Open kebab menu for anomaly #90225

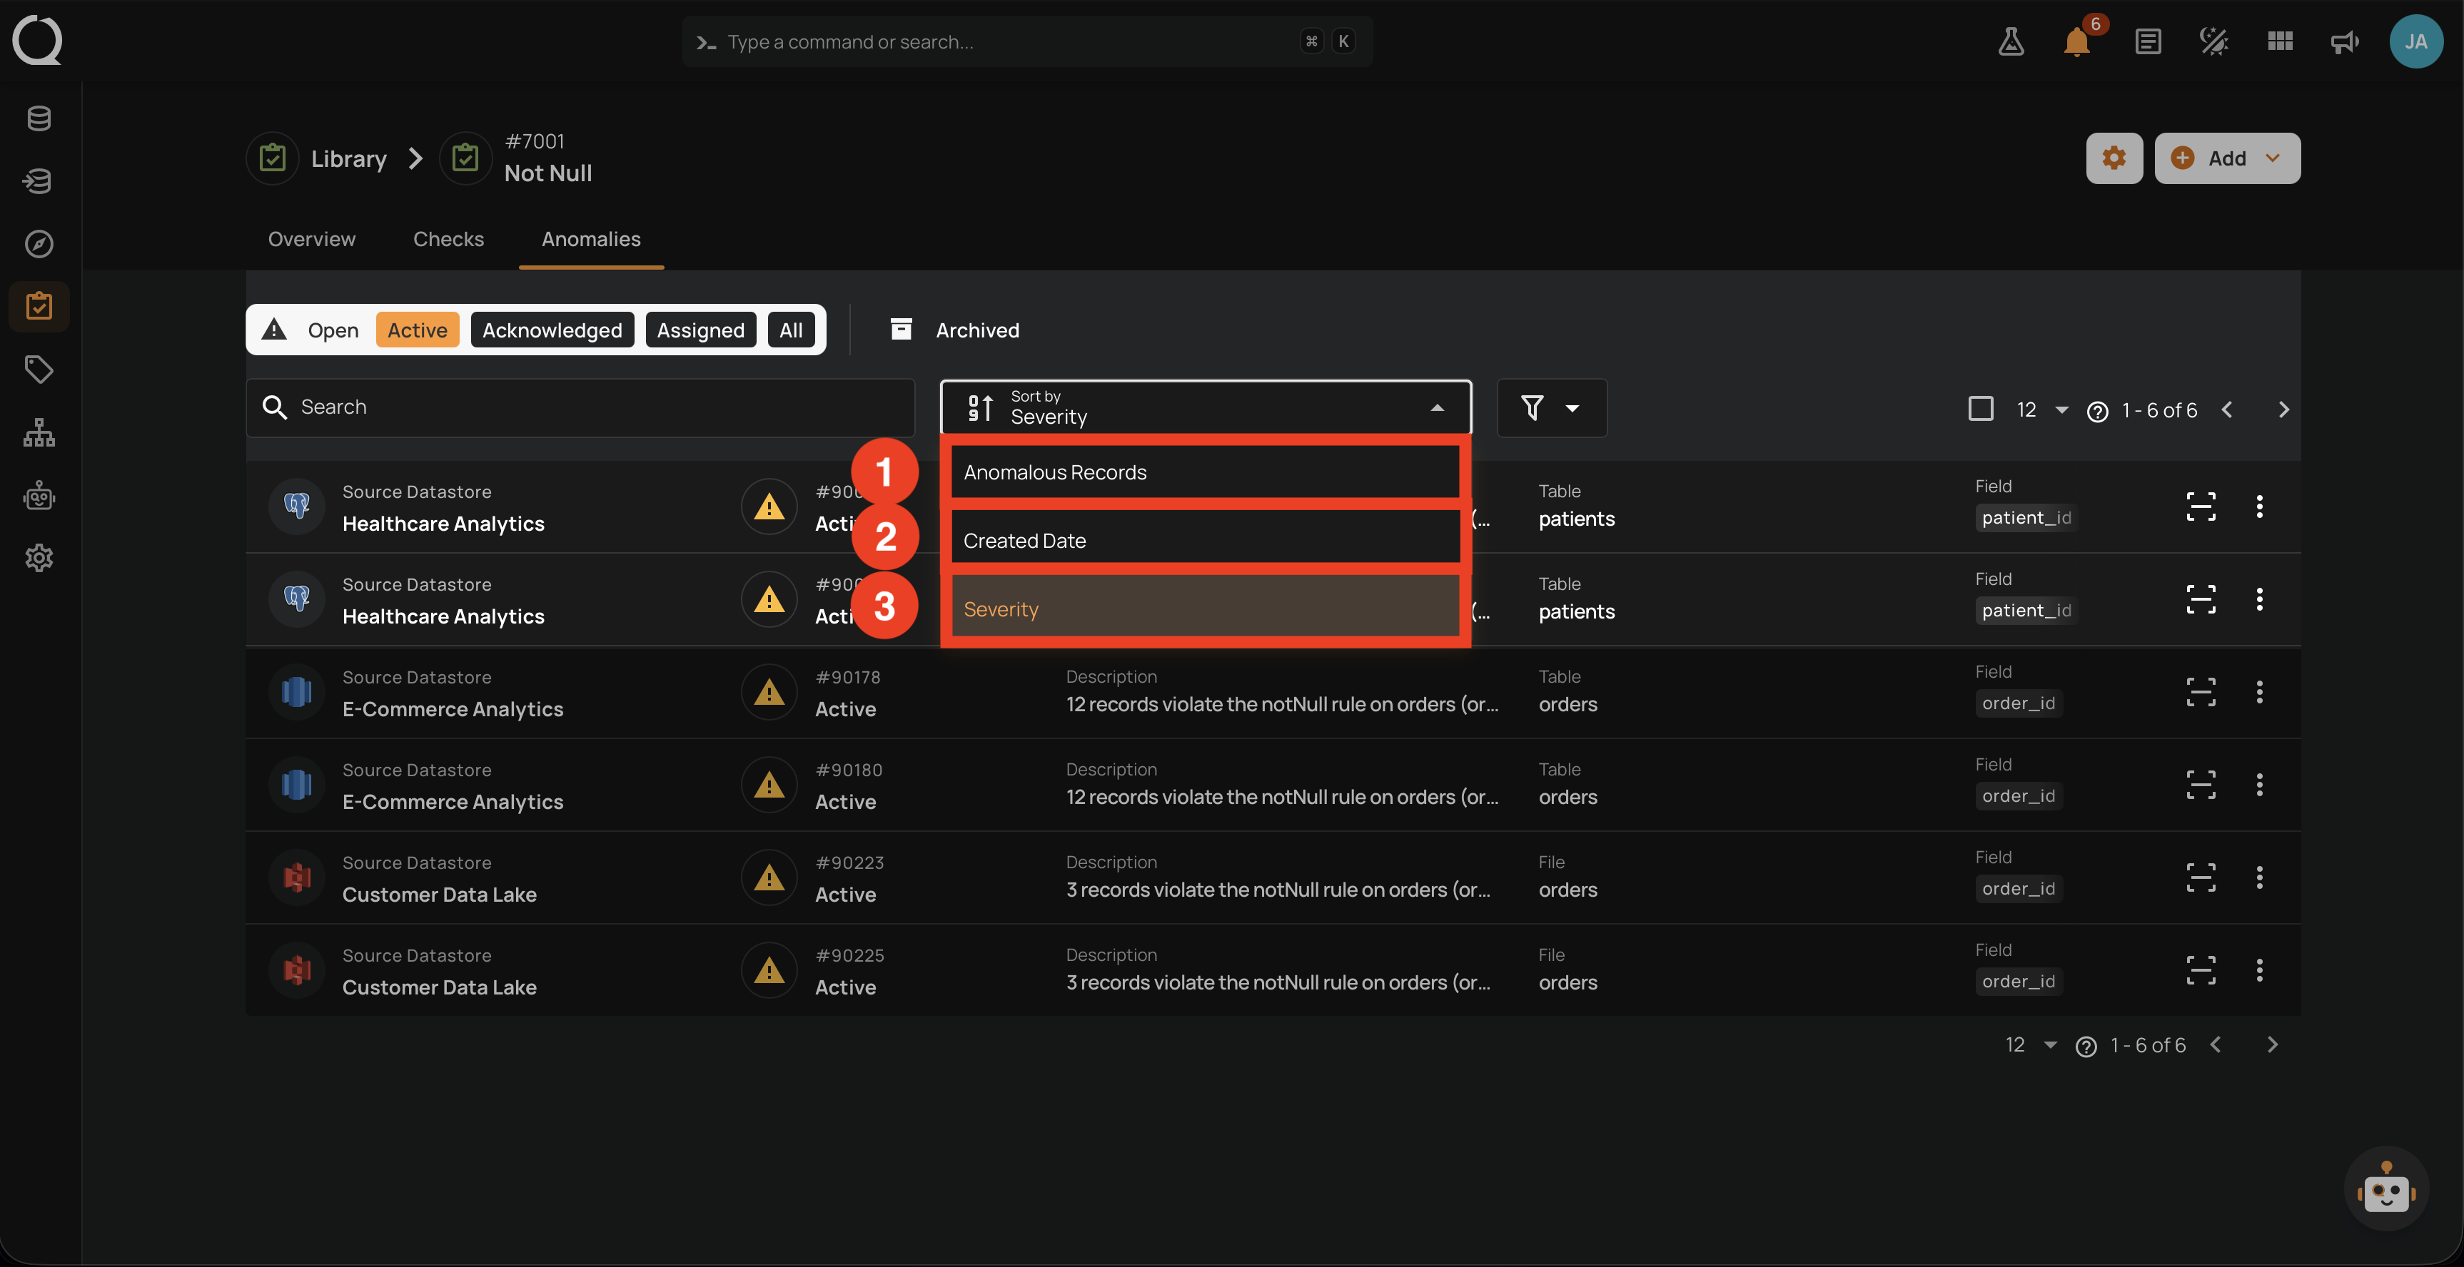click(2259, 970)
